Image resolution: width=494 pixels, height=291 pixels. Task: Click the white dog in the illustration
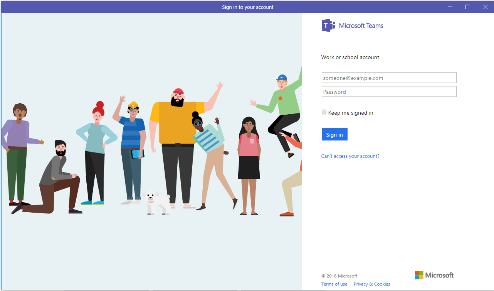pos(157,202)
